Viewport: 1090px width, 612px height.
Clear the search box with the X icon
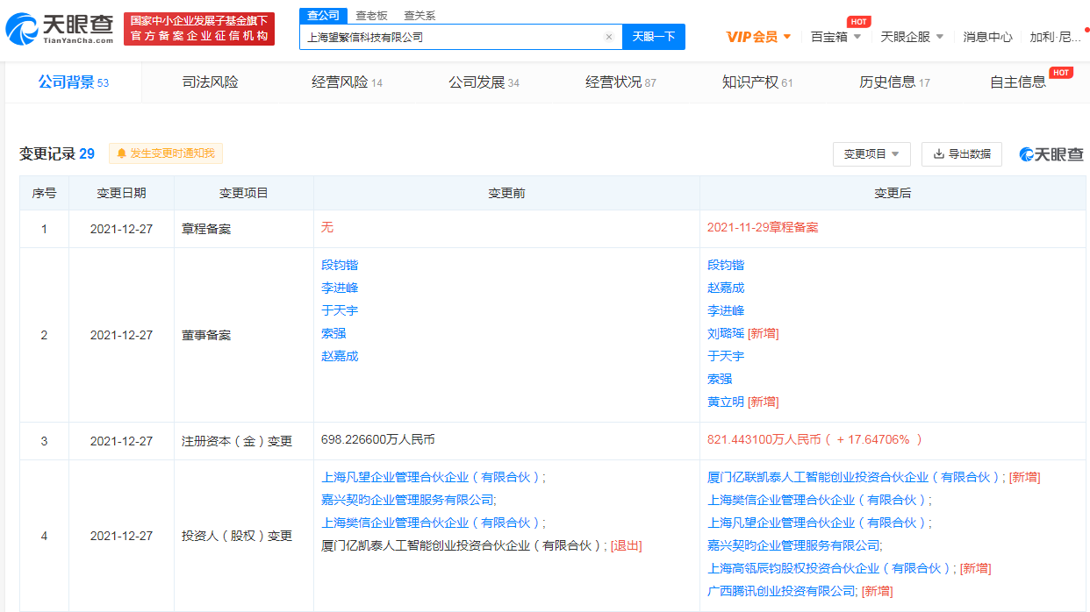609,37
